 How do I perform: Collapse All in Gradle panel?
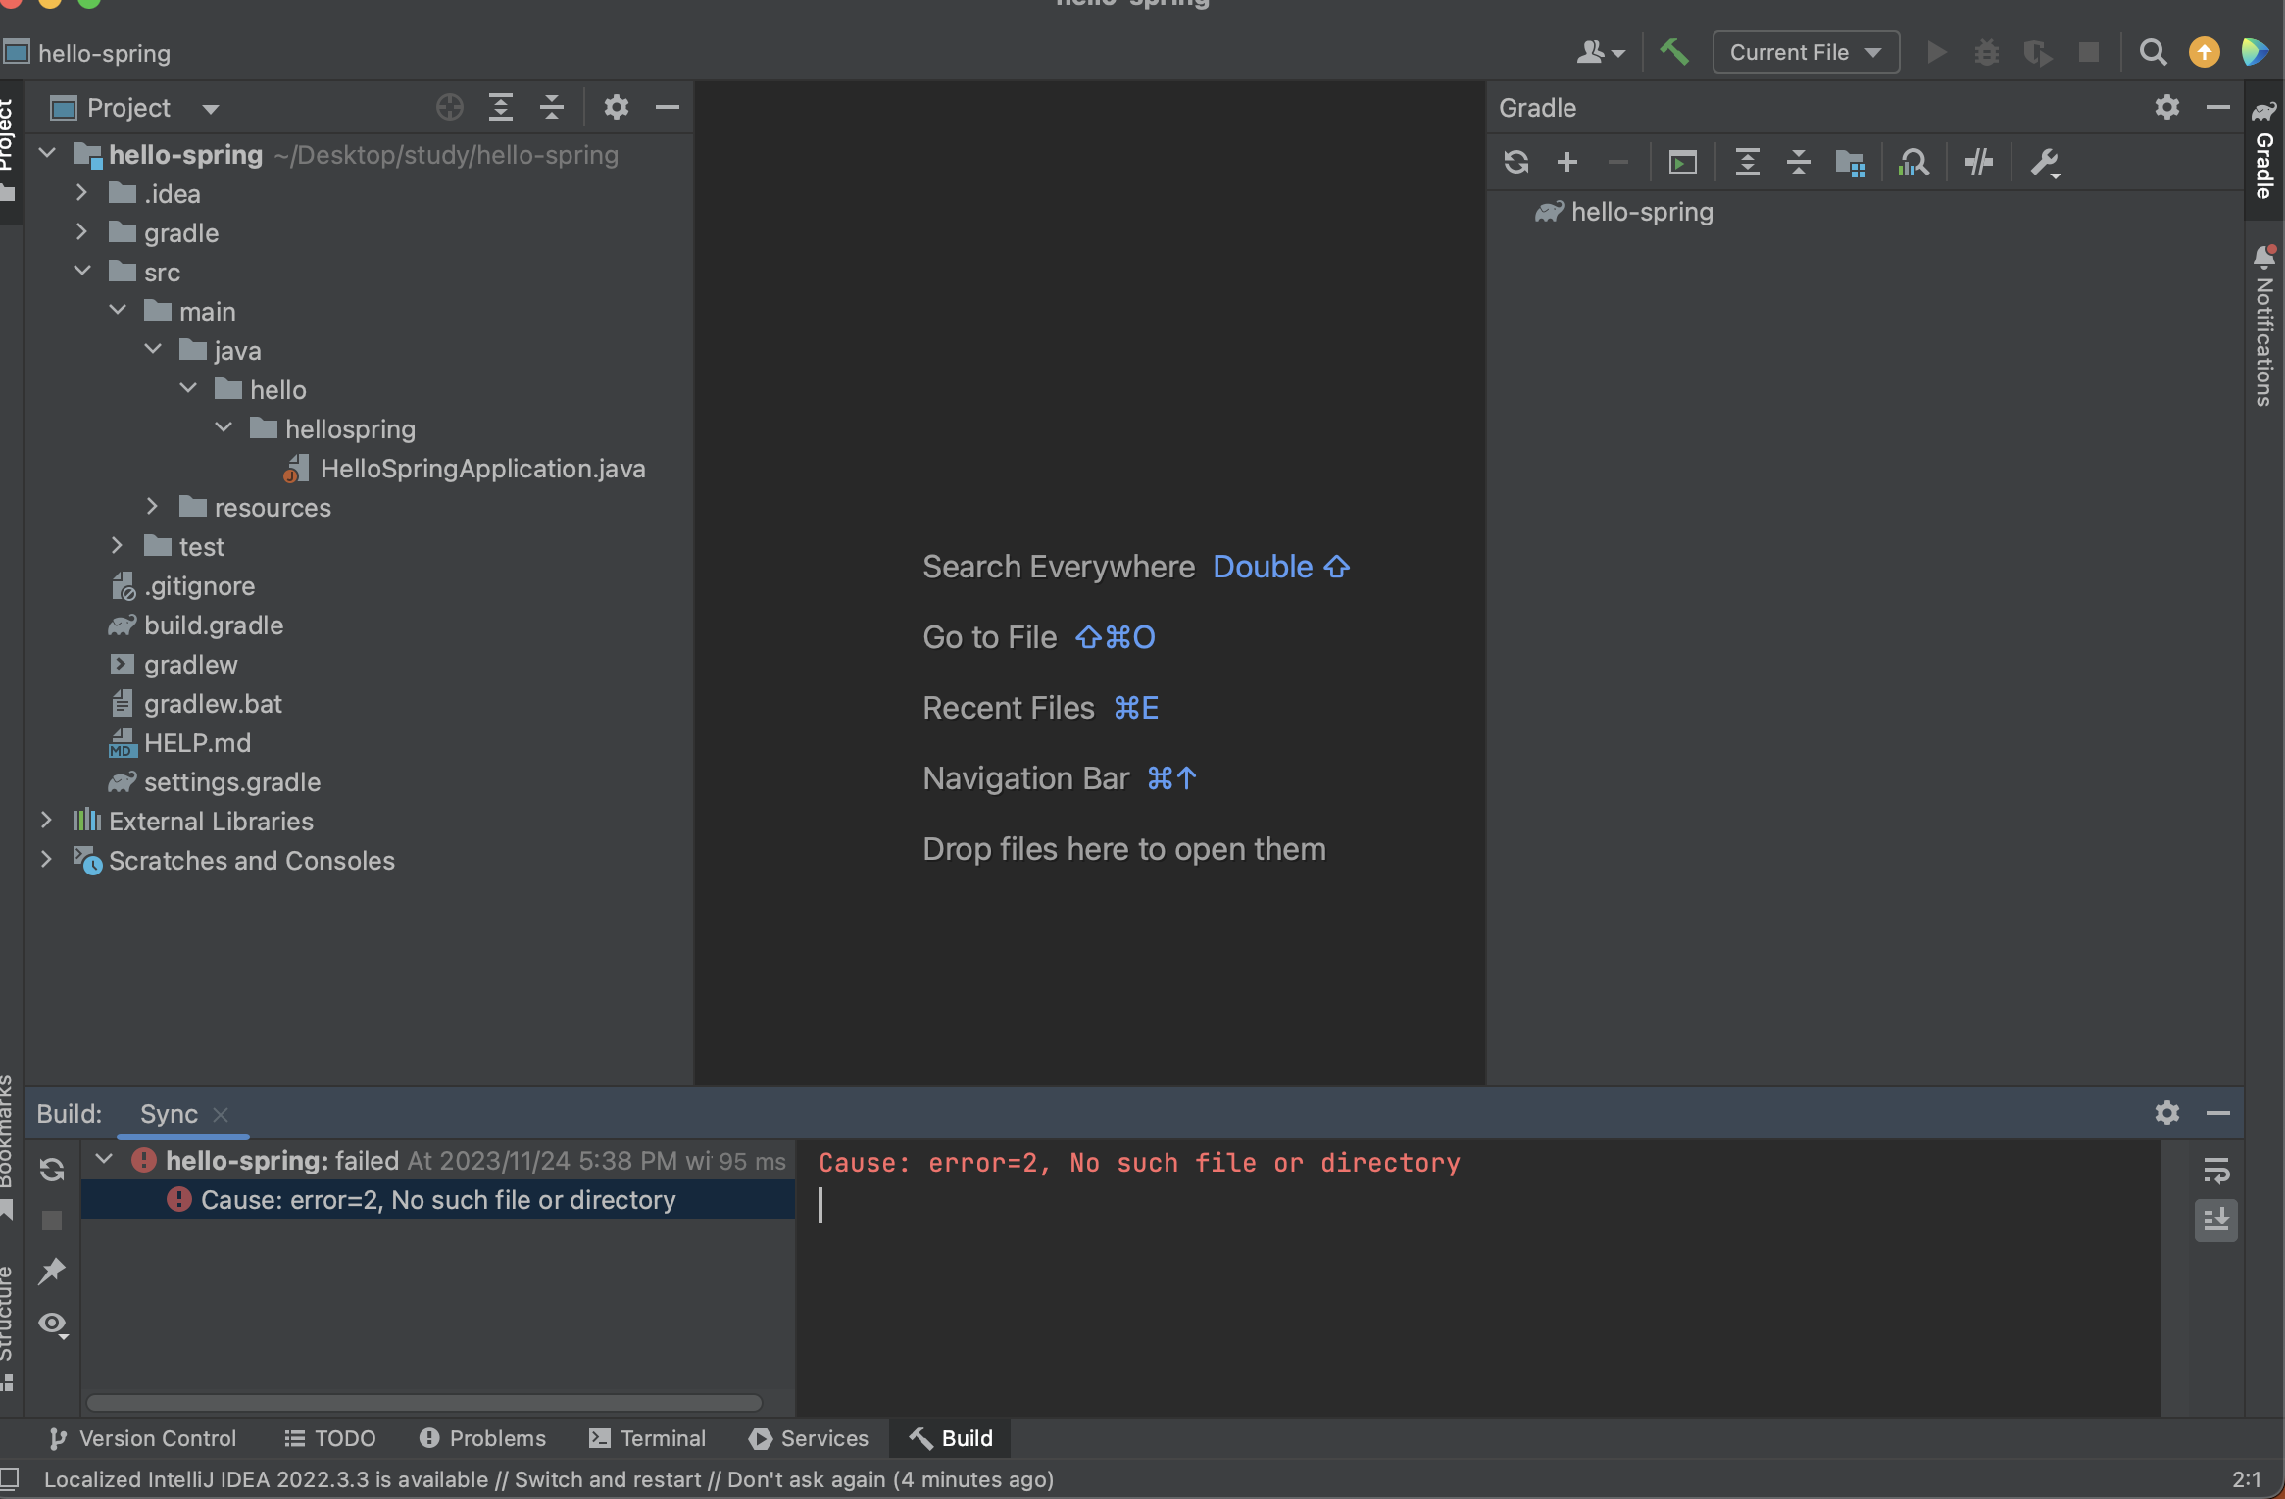pyautogui.click(x=1799, y=162)
